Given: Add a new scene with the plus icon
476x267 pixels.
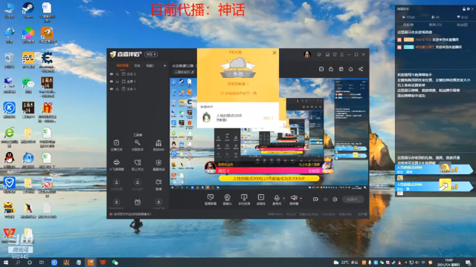Looking at the screenshot, I should 165,66.
